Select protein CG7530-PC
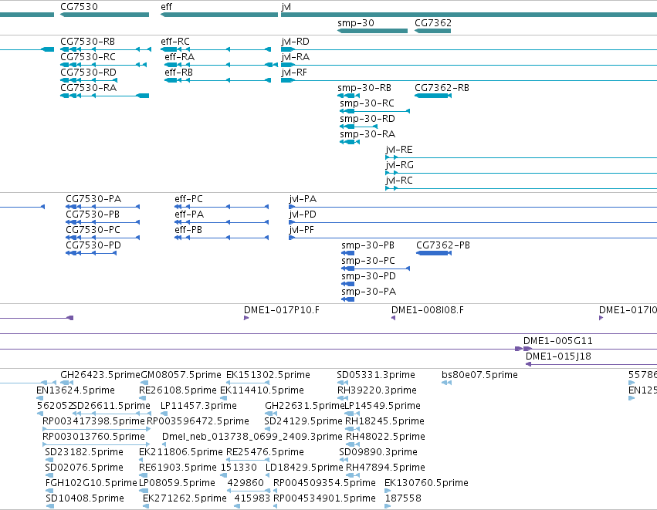 [103, 238]
